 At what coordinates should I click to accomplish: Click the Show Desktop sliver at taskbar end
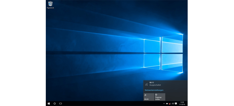187,103
